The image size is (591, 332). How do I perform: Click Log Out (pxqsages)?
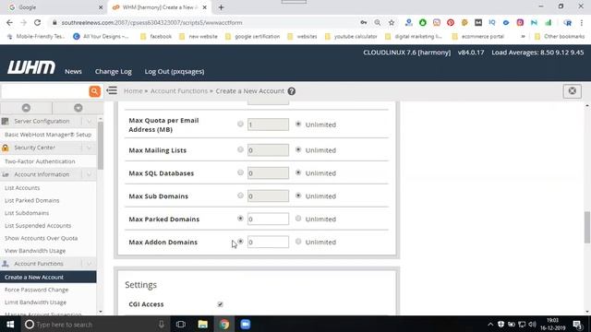pos(175,72)
